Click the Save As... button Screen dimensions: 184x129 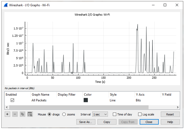(x=86, y=122)
